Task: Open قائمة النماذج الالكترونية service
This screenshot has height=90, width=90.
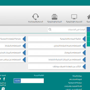Action: coord(57,39)
